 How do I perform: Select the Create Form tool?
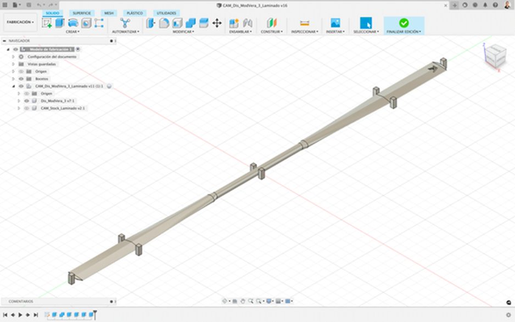coord(99,23)
